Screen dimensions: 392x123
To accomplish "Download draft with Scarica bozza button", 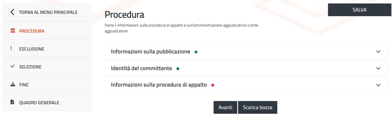I will [x=257, y=107].
